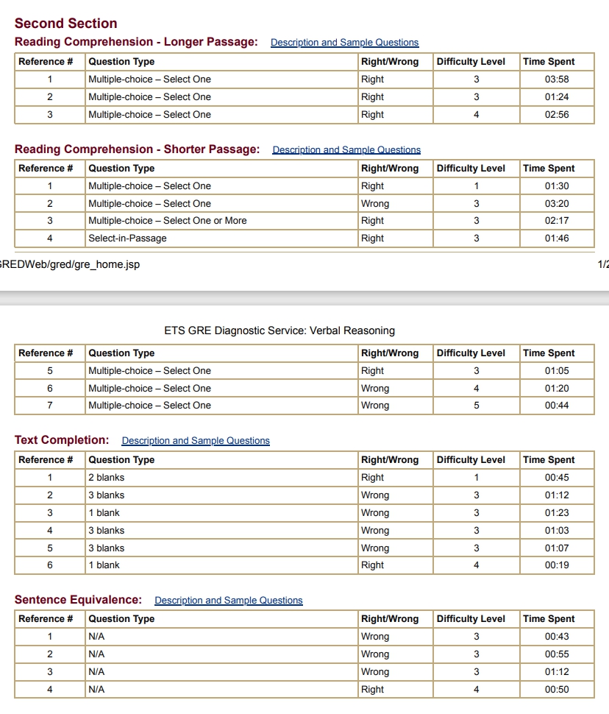Click the "ETS GRE Diagnostic Service: Verbal Reasoning" title
Image resolution: width=609 pixels, height=714 pixels.
point(279,331)
